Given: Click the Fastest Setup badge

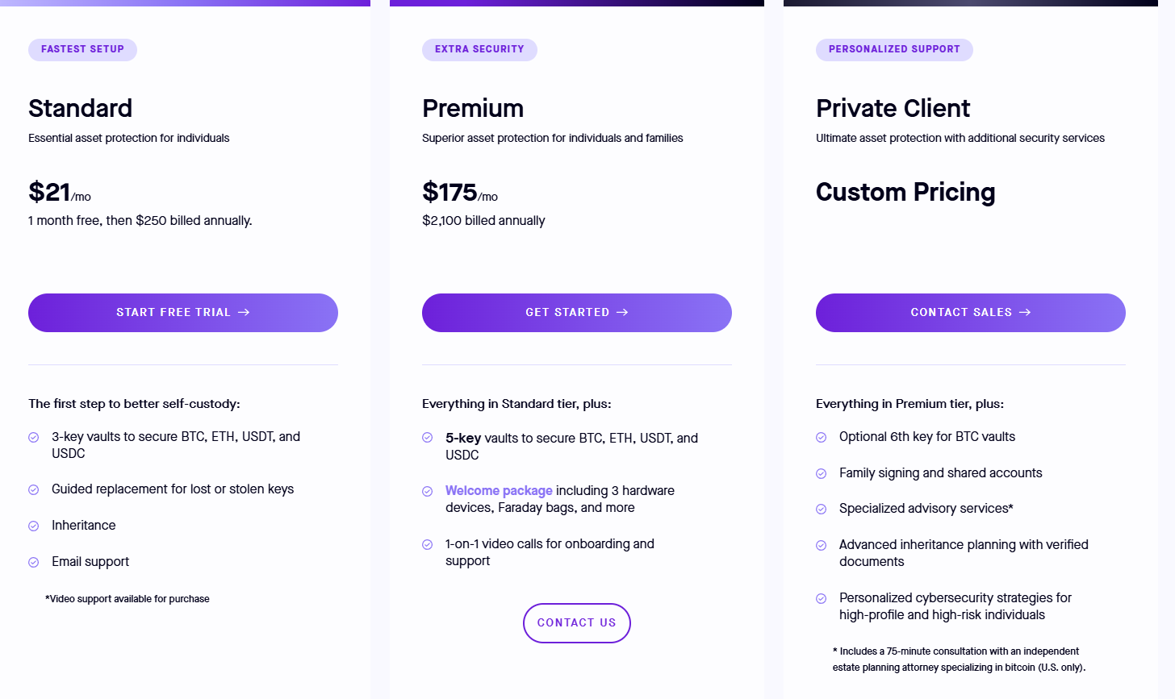Looking at the screenshot, I should pyautogui.click(x=82, y=49).
